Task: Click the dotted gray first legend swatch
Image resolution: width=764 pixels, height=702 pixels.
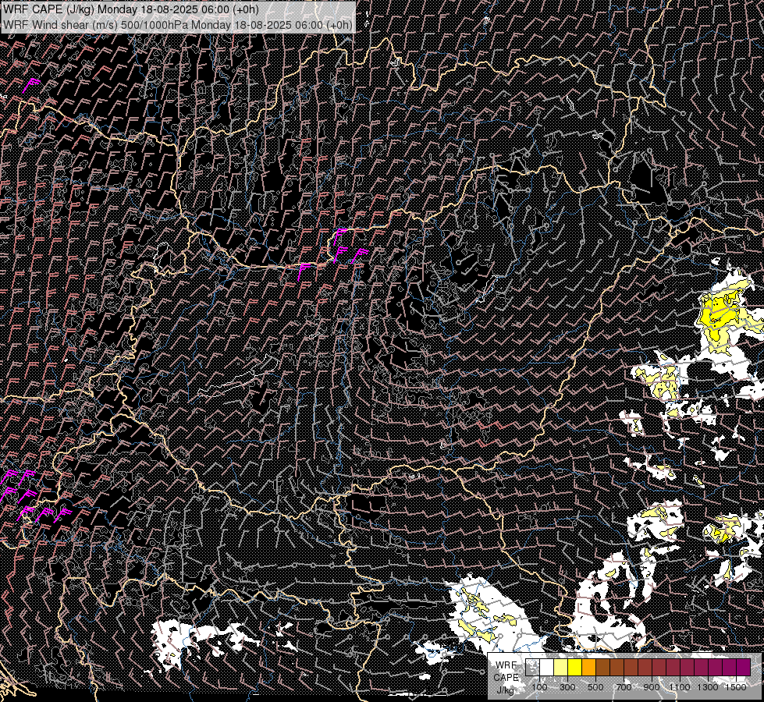Action: pos(532,667)
